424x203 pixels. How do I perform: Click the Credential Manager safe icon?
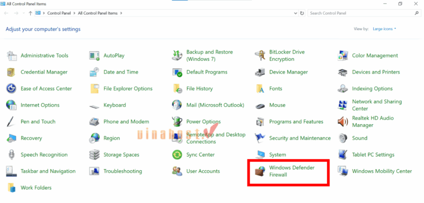(x=11, y=72)
